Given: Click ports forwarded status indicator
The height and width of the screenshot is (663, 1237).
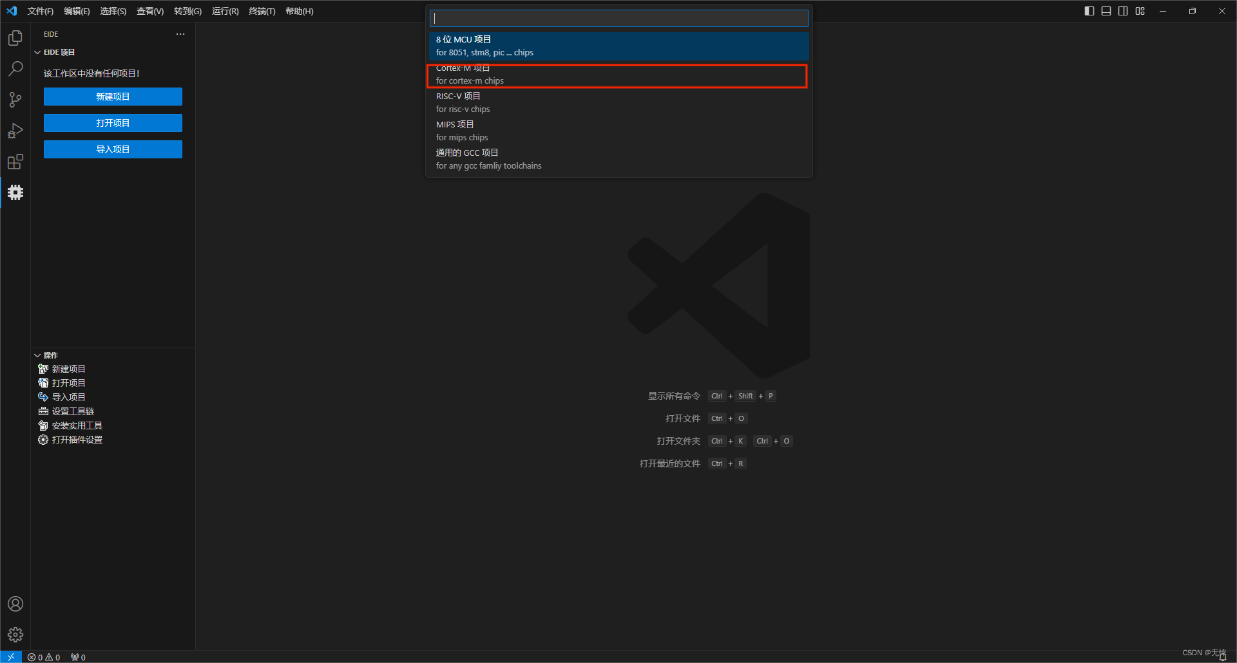Looking at the screenshot, I should (78, 657).
